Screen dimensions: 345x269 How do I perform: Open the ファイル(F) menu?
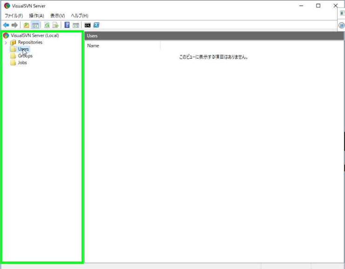point(14,16)
